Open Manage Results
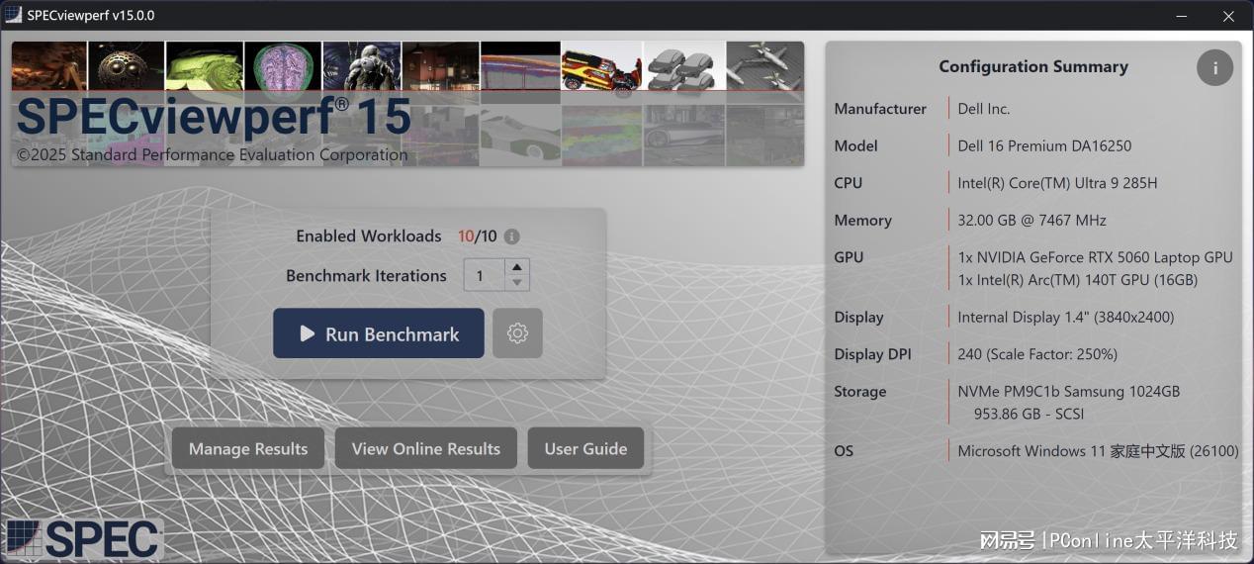Viewport: 1254px width, 564px height. [x=248, y=448]
